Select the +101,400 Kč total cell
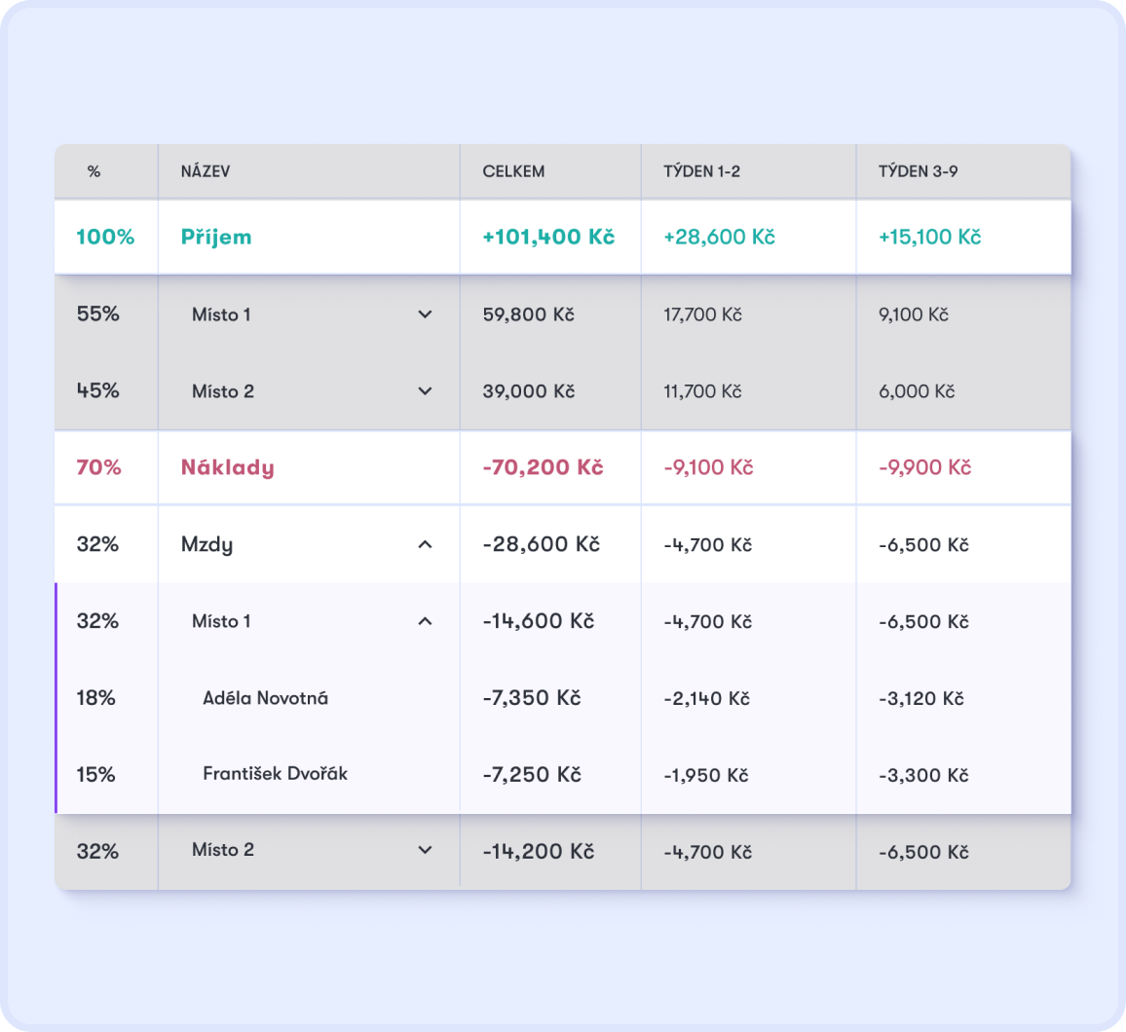 [x=548, y=237]
